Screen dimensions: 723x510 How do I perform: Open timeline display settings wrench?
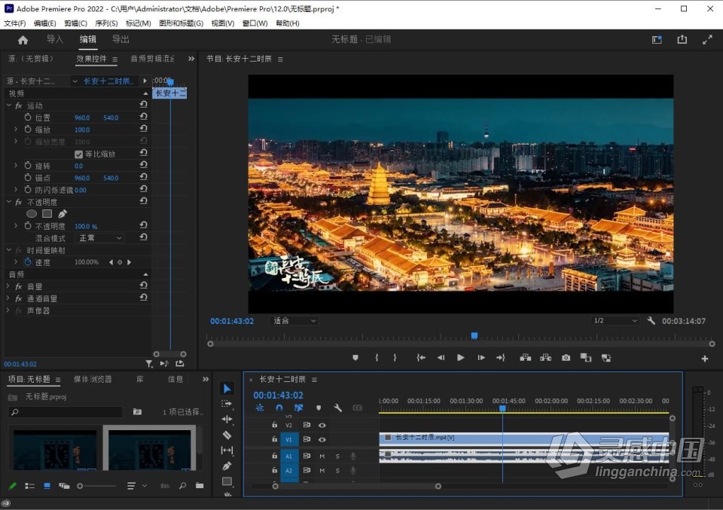pyautogui.click(x=338, y=408)
